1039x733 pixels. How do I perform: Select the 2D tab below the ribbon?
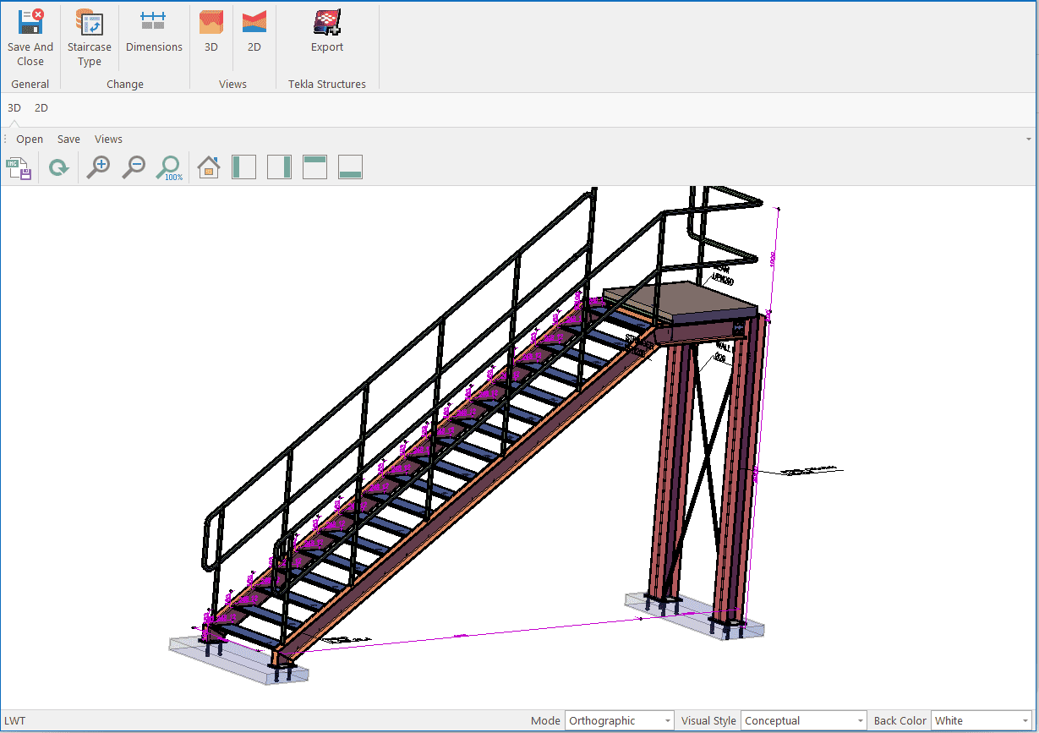[41, 108]
